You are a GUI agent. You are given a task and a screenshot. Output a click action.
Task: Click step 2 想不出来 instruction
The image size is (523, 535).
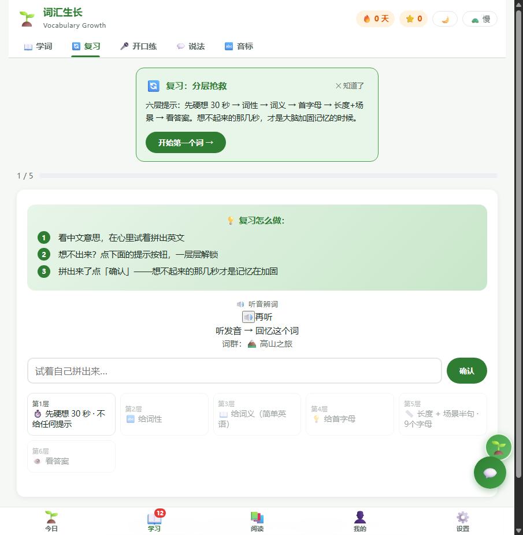138,255
